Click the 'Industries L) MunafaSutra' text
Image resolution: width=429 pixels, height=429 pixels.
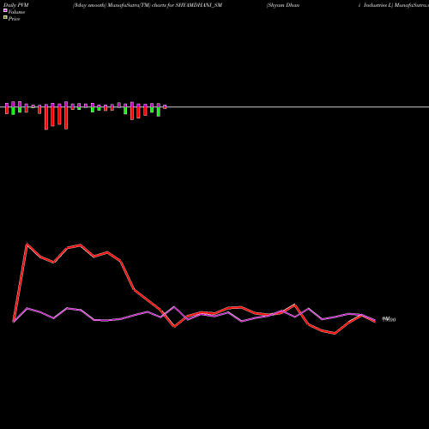click(x=396, y=5)
